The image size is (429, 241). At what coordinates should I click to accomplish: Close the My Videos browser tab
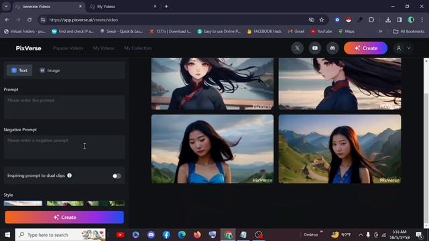[x=155, y=6]
